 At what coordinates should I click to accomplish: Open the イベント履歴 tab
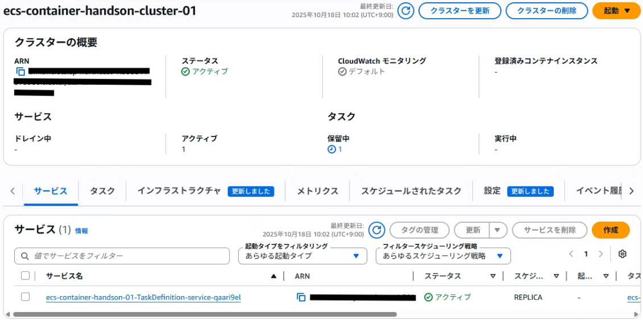click(599, 191)
